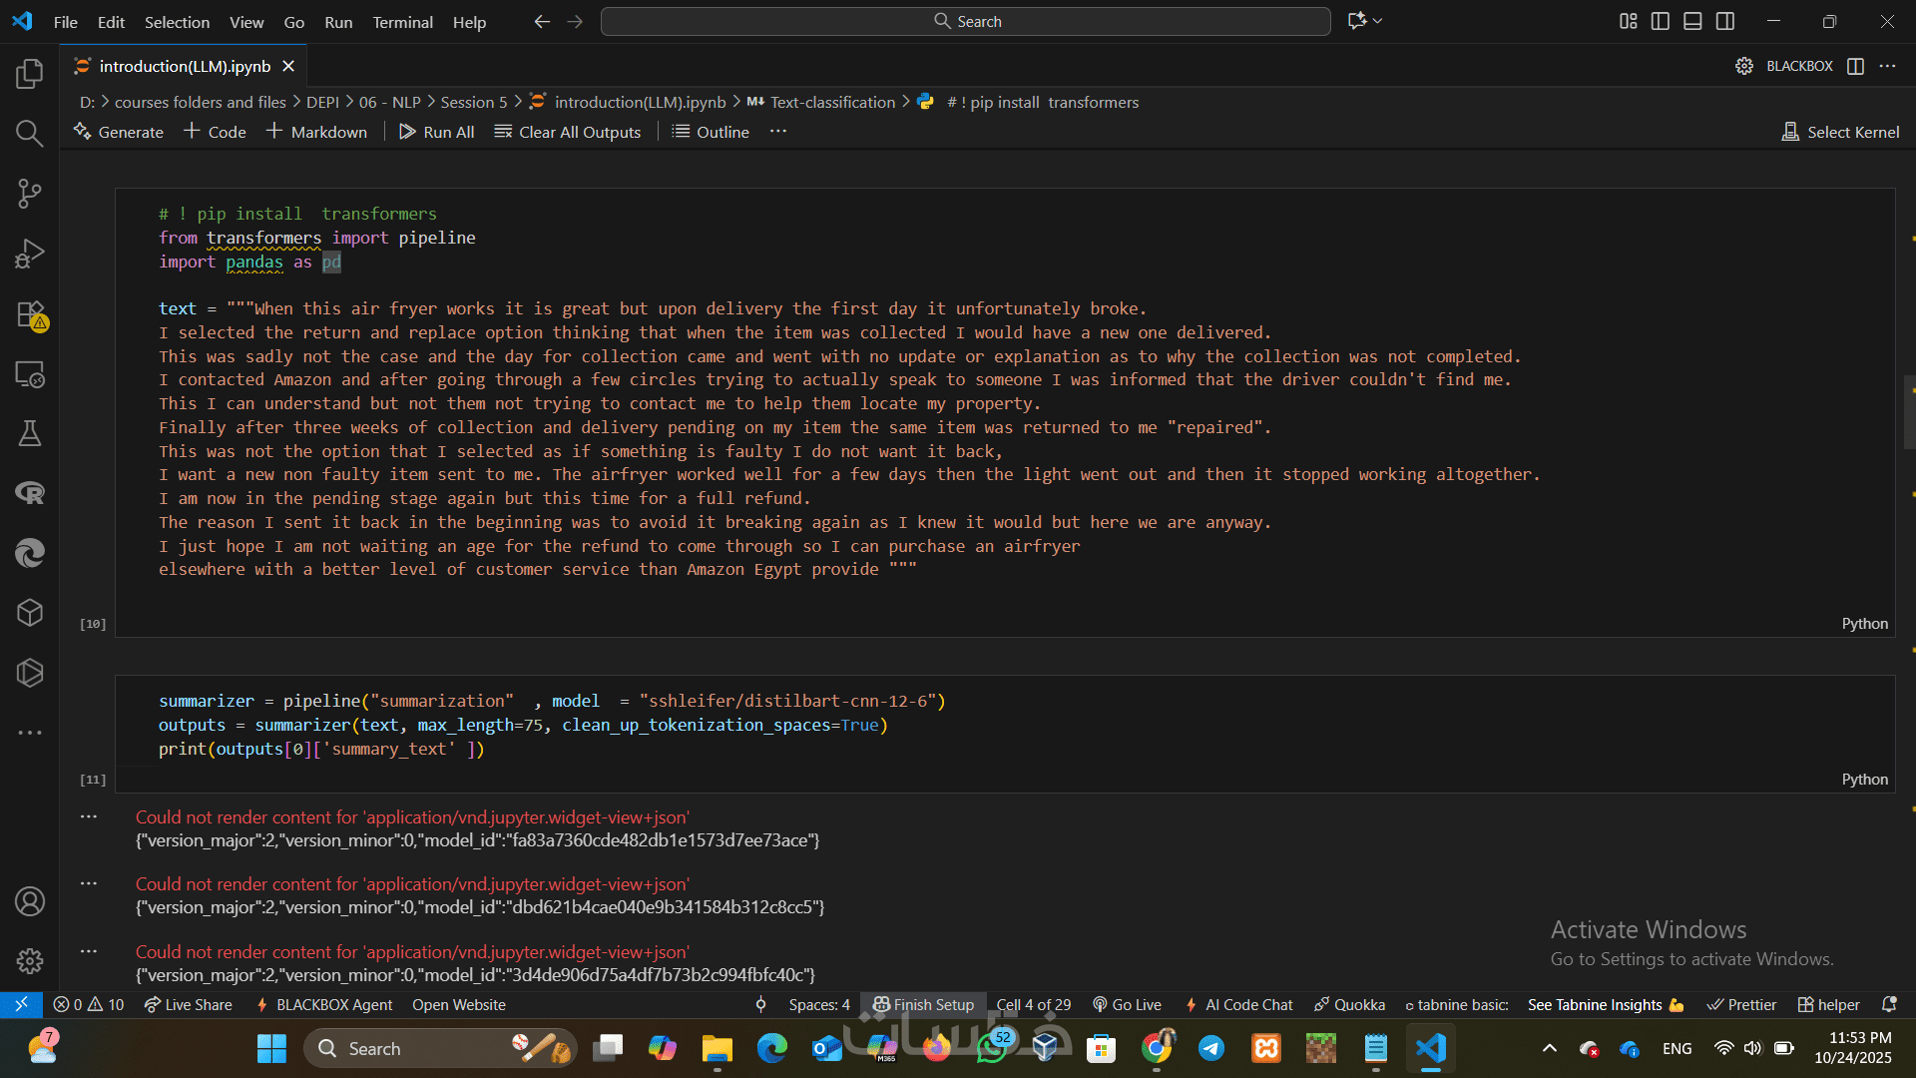Toggle the secondary side bar layout button
The image size is (1916, 1078).
click(x=1725, y=21)
